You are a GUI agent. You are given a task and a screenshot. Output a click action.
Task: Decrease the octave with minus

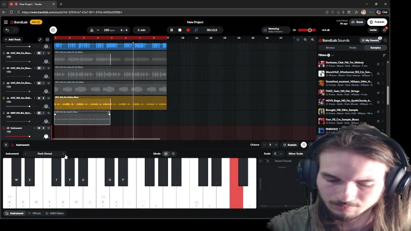264,145
